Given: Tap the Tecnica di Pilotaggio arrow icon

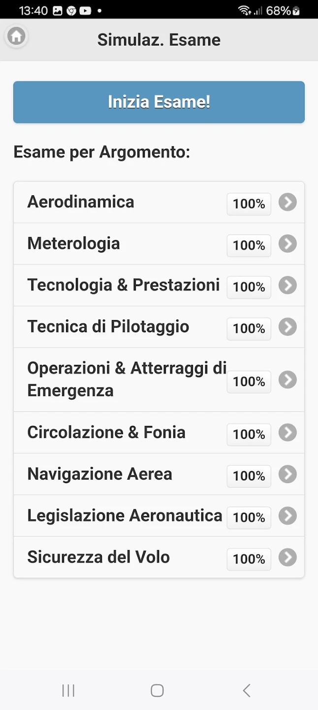Looking at the screenshot, I should [x=287, y=327].
